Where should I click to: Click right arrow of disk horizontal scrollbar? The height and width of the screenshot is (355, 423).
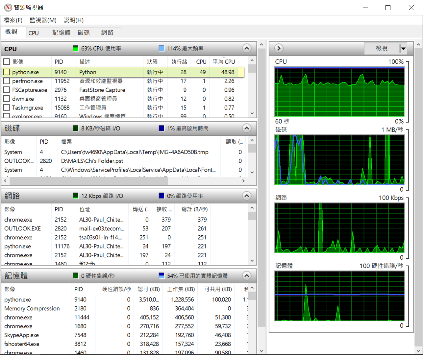click(243, 181)
